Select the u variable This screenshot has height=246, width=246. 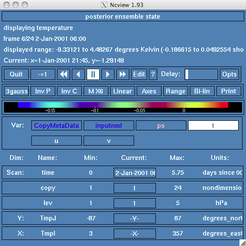coord(57,140)
